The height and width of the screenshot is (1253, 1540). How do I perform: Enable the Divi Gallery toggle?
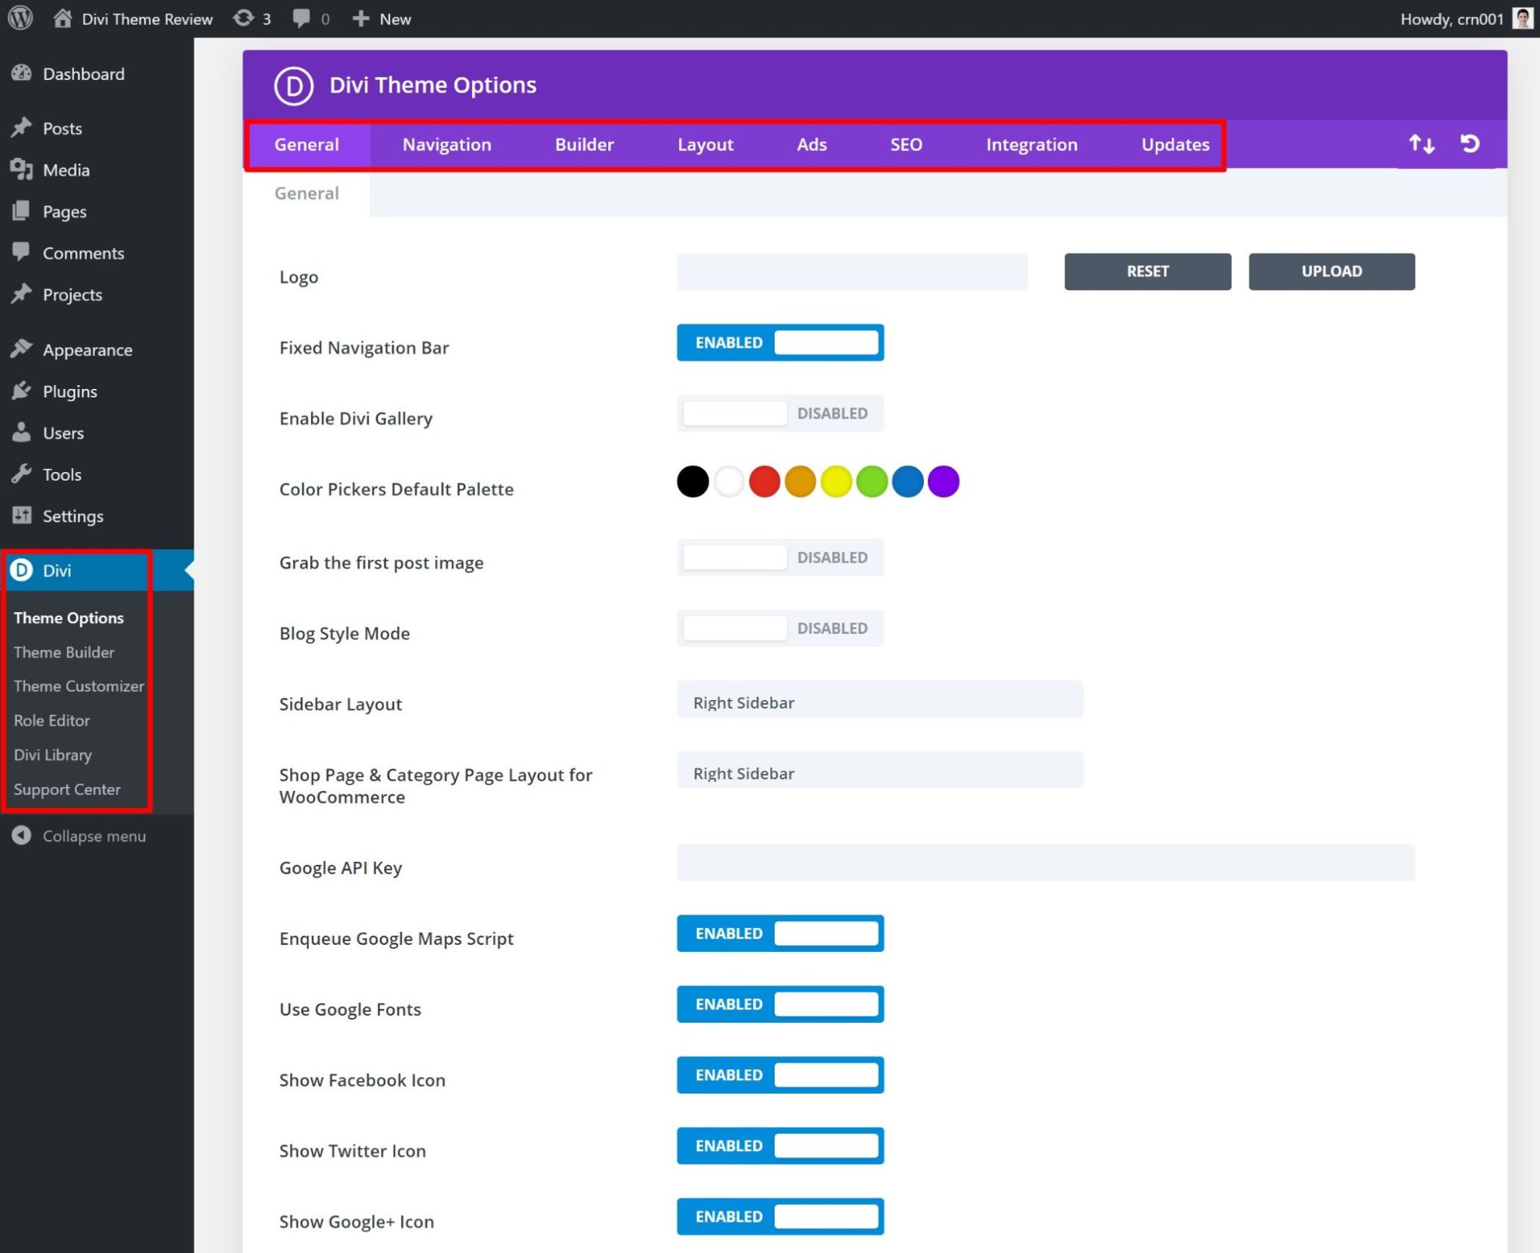tap(780, 413)
